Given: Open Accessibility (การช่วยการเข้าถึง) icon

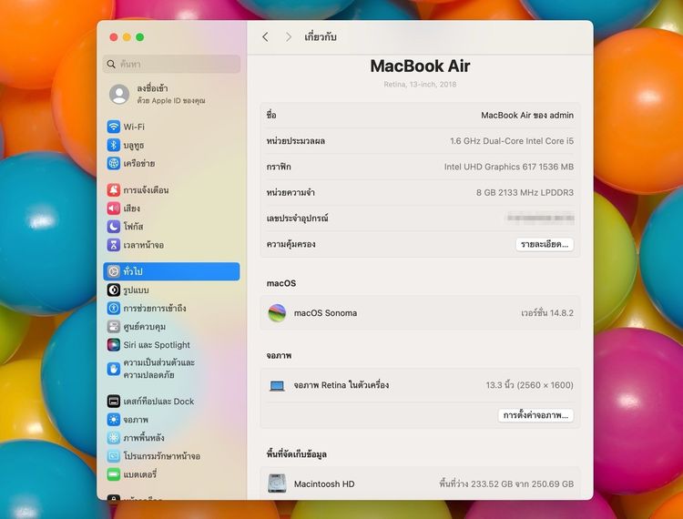Looking at the screenshot, I should point(114,308).
